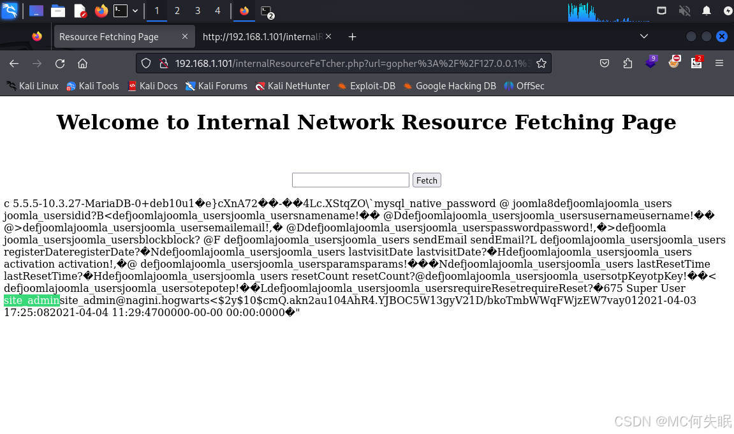Screen dimensions: 734x434
Task: Open the Kali Linux applications menu
Action: (x=10, y=10)
